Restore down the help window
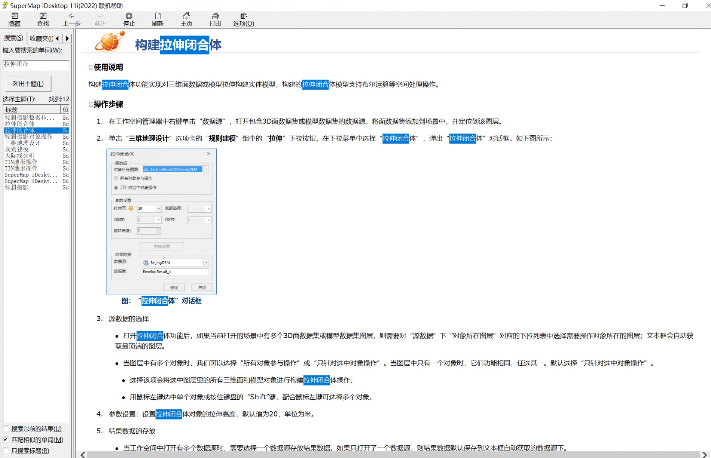711x458 pixels. coord(685,6)
